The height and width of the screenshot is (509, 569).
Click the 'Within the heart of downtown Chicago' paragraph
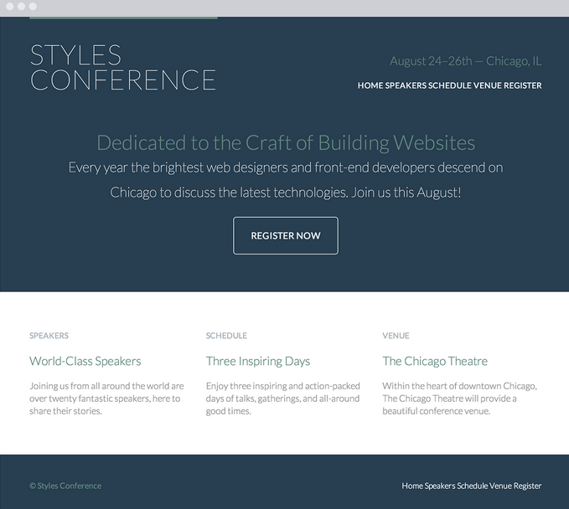(x=459, y=398)
